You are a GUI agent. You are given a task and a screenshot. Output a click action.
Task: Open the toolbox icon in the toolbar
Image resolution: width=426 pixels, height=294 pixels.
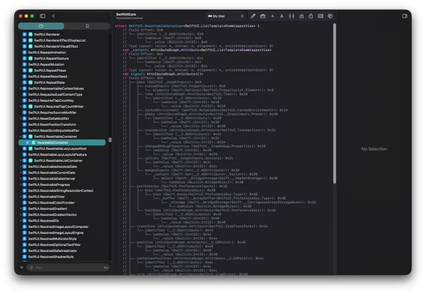(262, 16)
